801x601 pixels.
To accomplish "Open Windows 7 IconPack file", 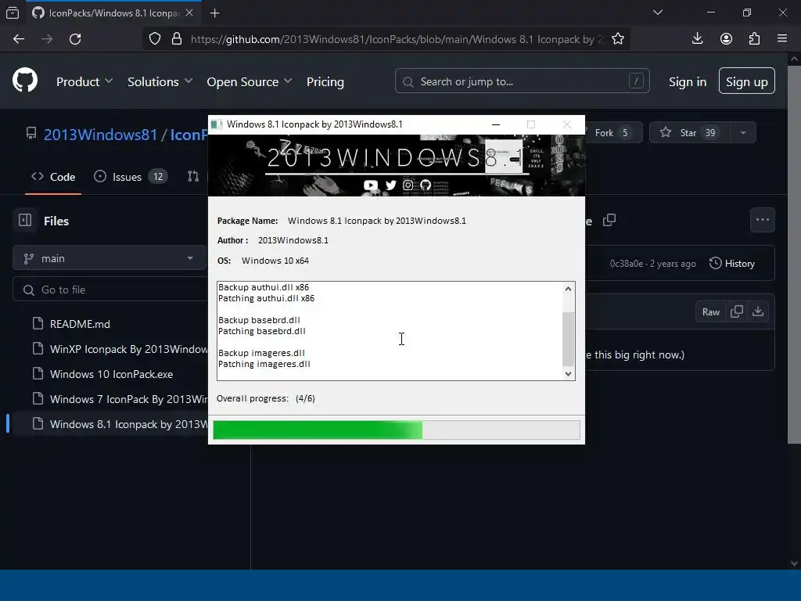I will [x=129, y=399].
